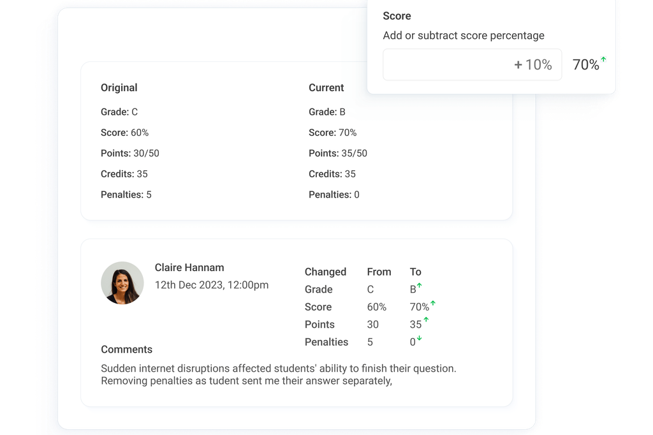The width and height of the screenshot is (653, 435).
Task: Click the 12th Dec 2023 timestamp
Action: (x=212, y=285)
